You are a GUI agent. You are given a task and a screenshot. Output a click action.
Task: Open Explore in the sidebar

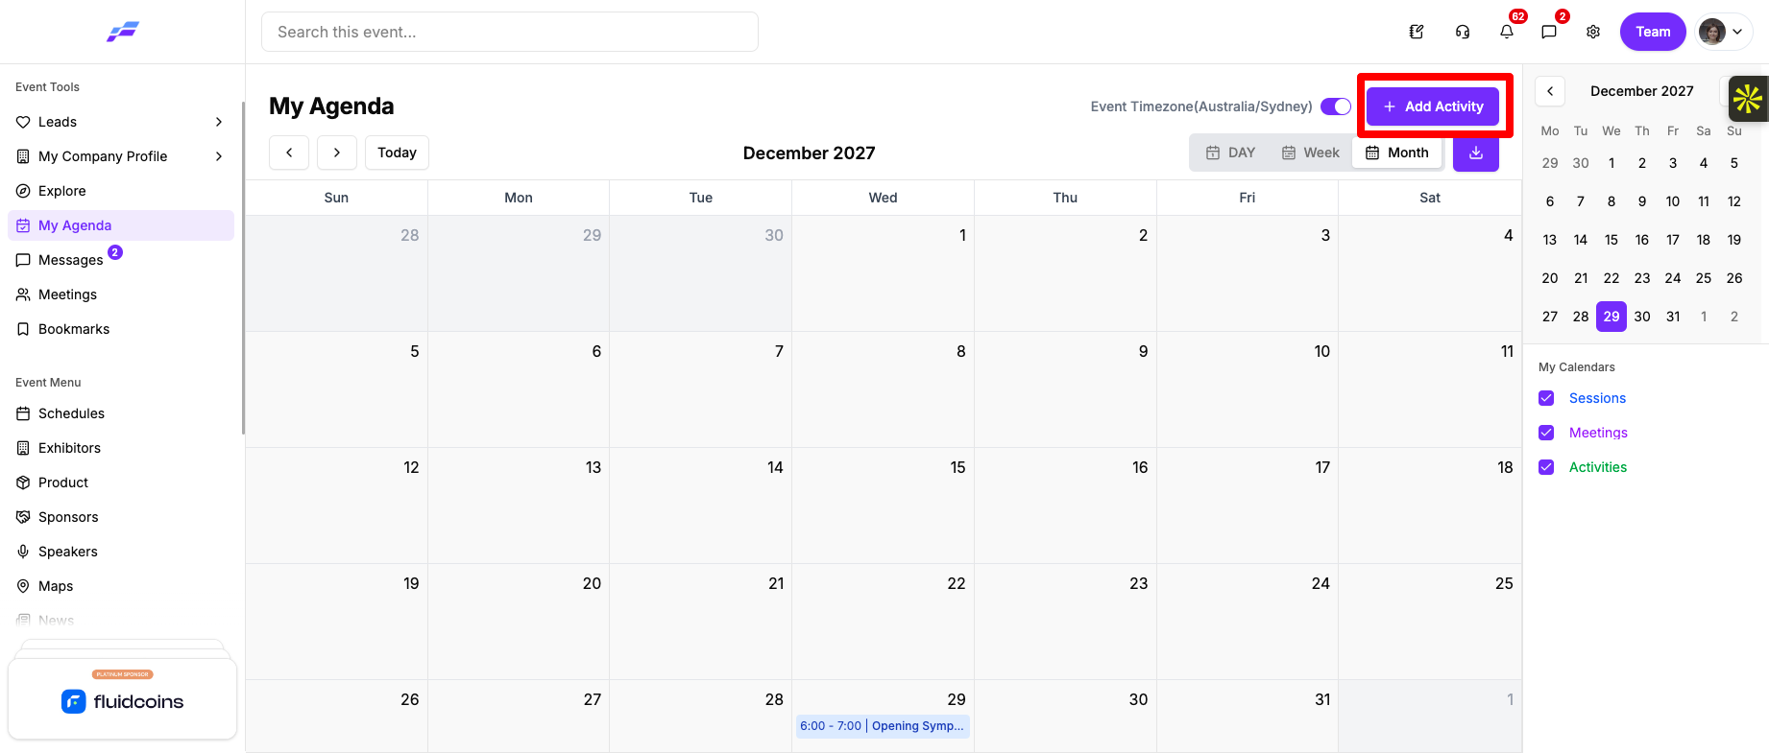click(121, 191)
